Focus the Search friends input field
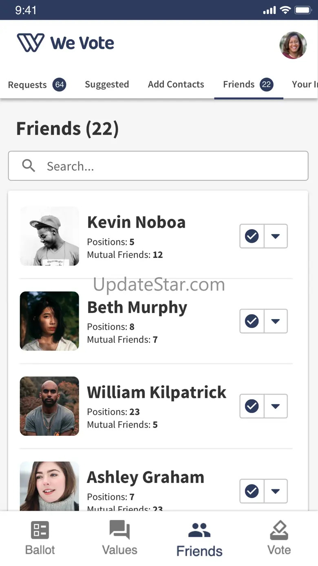 tap(158, 166)
